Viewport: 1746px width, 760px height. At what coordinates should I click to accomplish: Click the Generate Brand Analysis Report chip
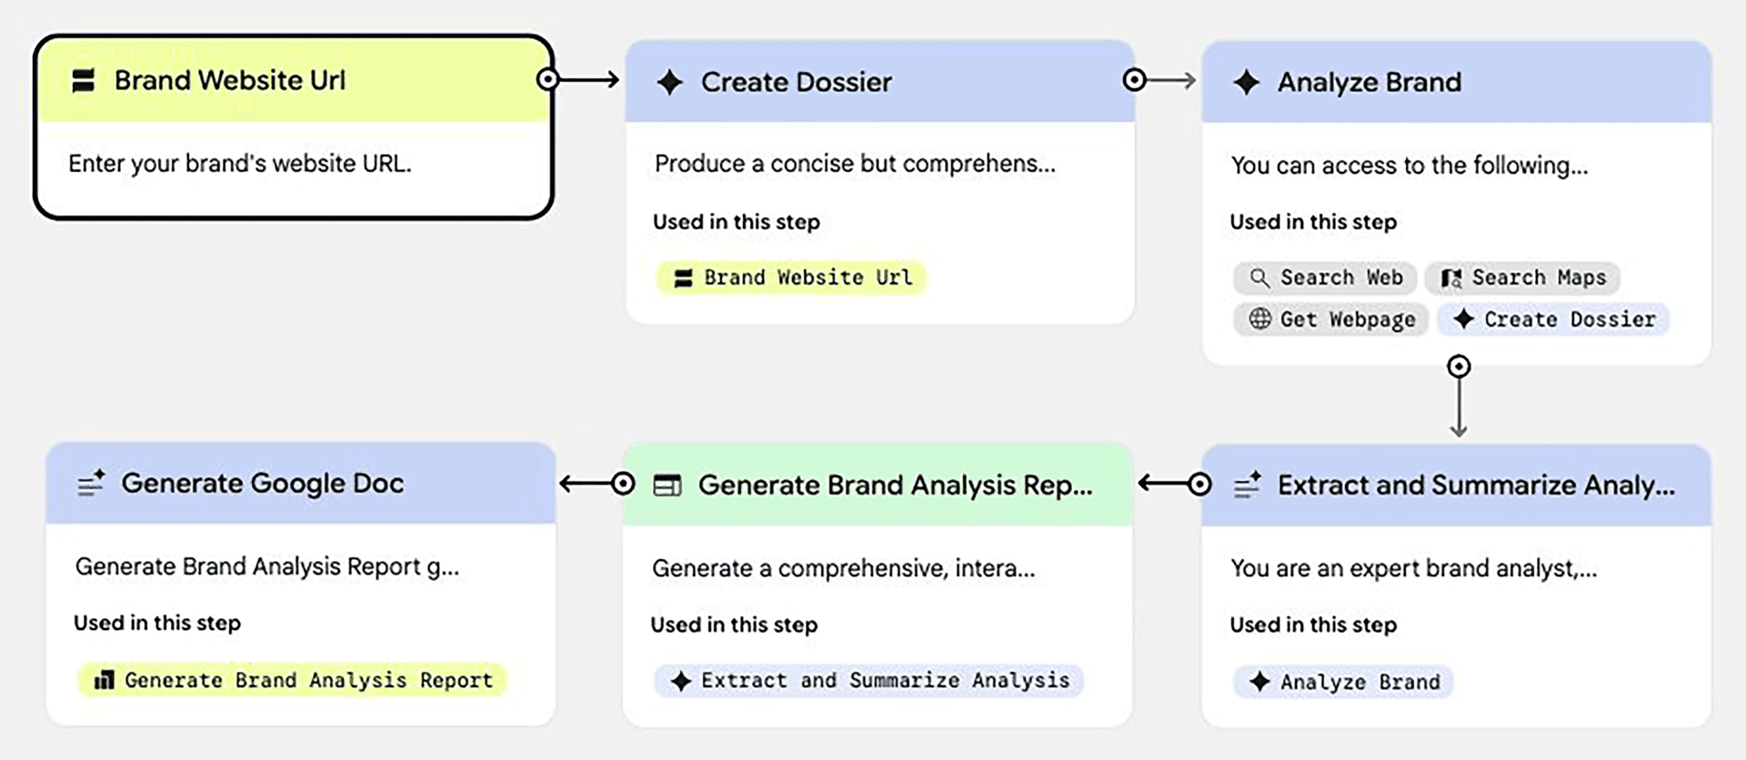click(293, 680)
